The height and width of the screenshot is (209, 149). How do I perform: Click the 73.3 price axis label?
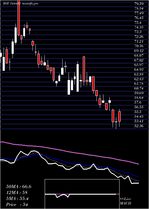coord(138,32)
